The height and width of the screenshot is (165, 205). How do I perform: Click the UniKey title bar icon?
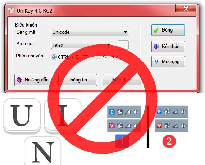click(x=11, y=10)
